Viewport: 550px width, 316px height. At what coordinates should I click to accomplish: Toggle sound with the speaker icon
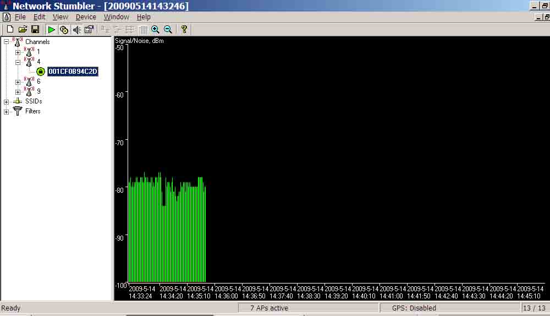click(x=77, y=30)
